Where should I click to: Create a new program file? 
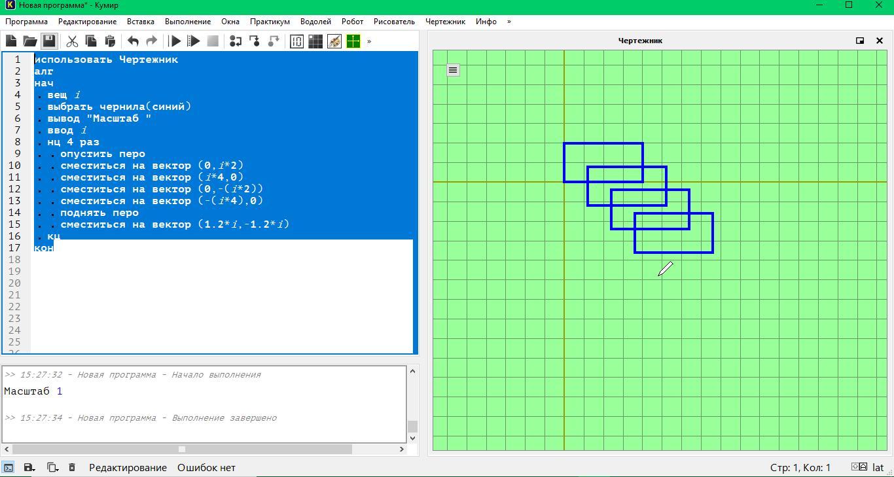point(11,41)
